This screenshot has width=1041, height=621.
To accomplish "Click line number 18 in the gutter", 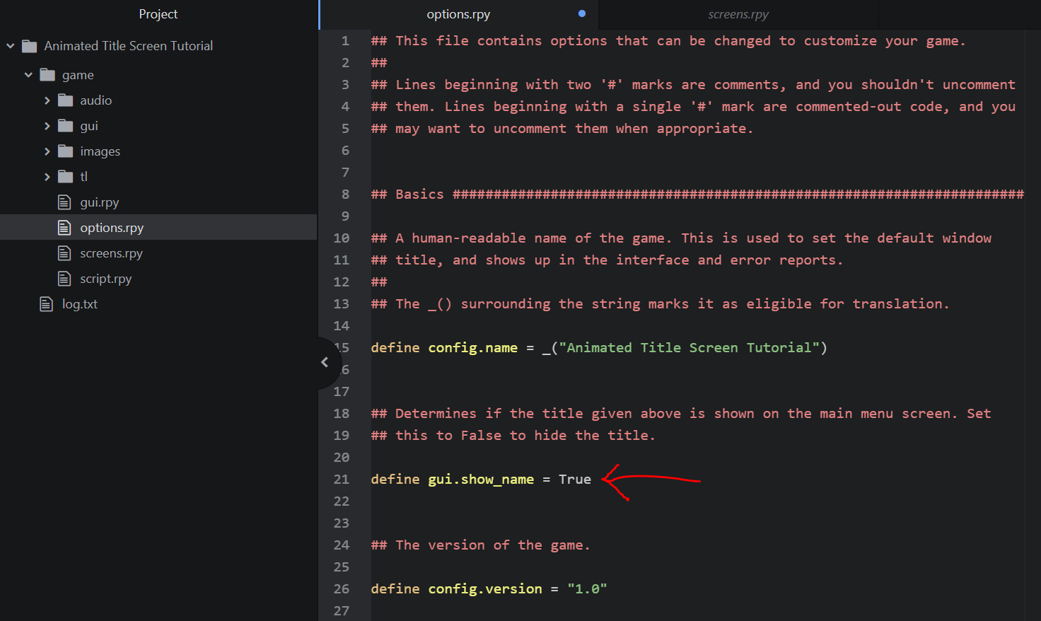I will coord(342,414).
